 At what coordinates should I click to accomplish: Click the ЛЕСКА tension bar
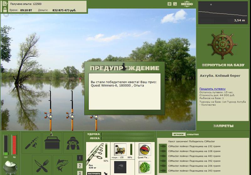[x=128, y=138]
